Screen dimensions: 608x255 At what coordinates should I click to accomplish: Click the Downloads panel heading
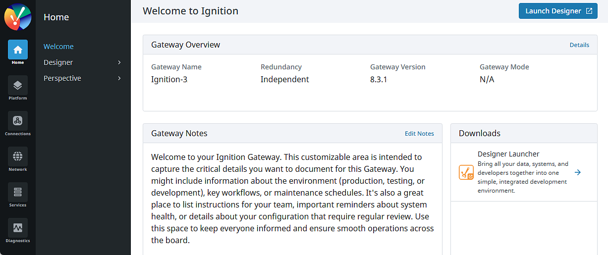[x=480, y=133]
